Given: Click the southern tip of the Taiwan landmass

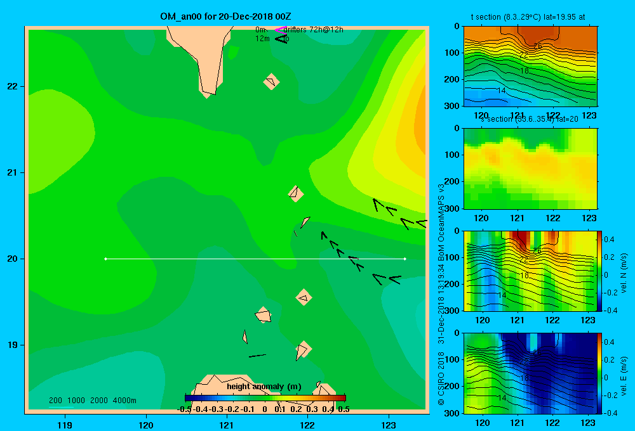Looking at the screenshot, I should [x=208, y=94].
